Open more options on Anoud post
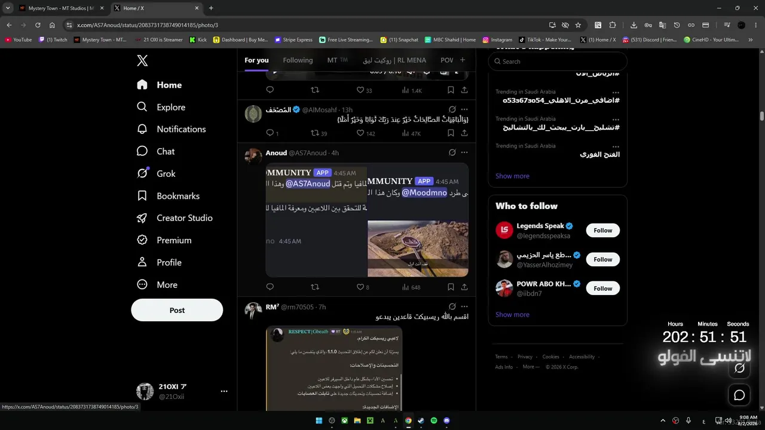The width and height of the screenshot is (765, 430). pos(464,152)
